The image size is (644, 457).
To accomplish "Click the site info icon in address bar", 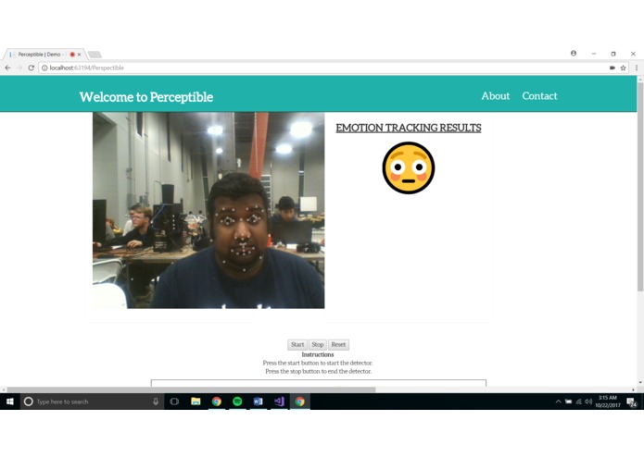I will [x=44, y=68].
